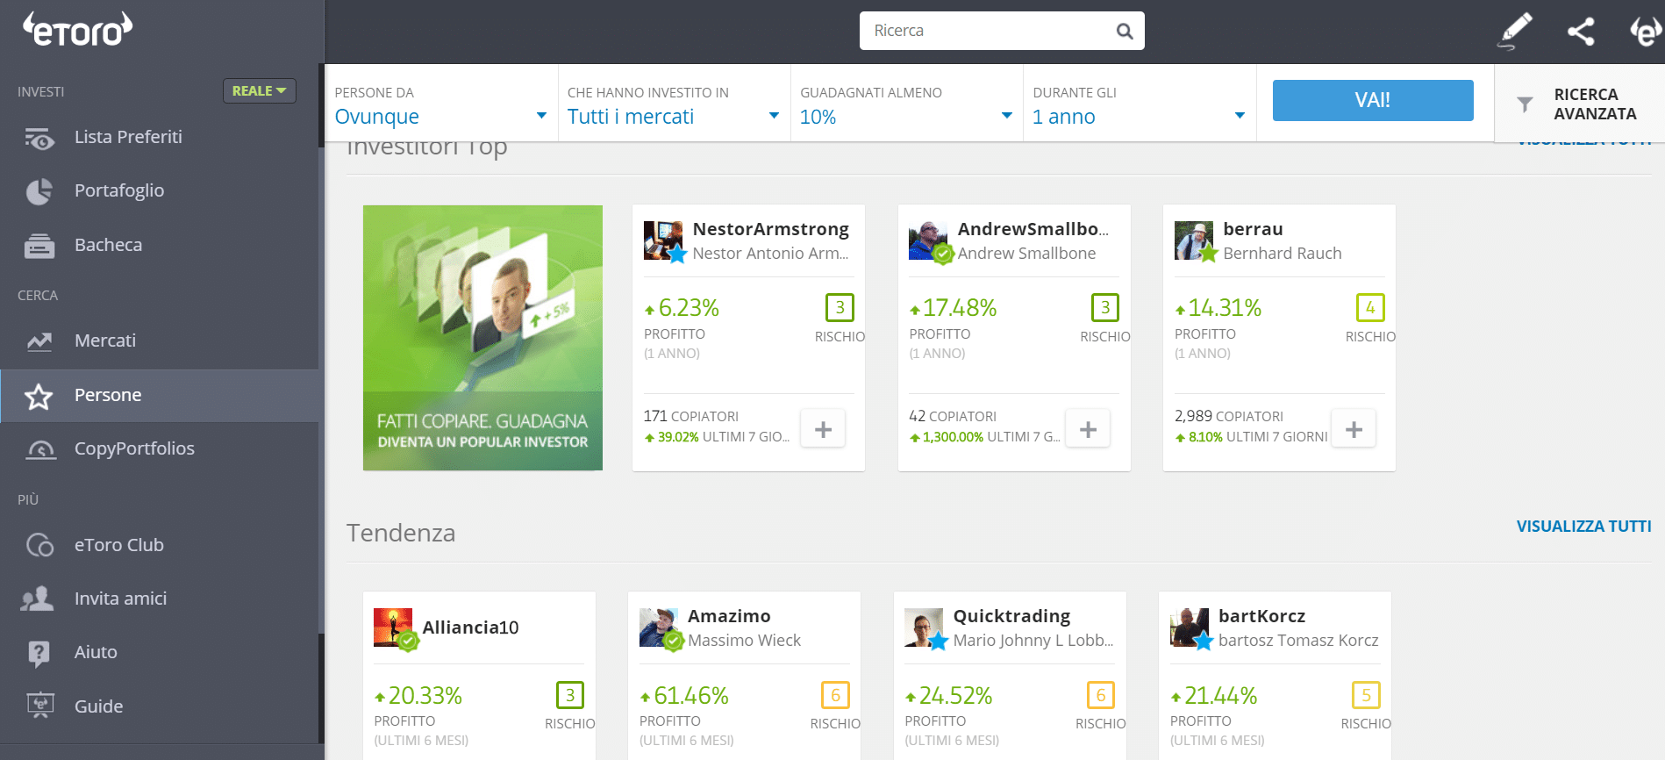Viewport: 1665px width, 760px height.
Task: Open the Portafoglio pie chart icon
Action: pyautogui.click(x=39, y=191)
